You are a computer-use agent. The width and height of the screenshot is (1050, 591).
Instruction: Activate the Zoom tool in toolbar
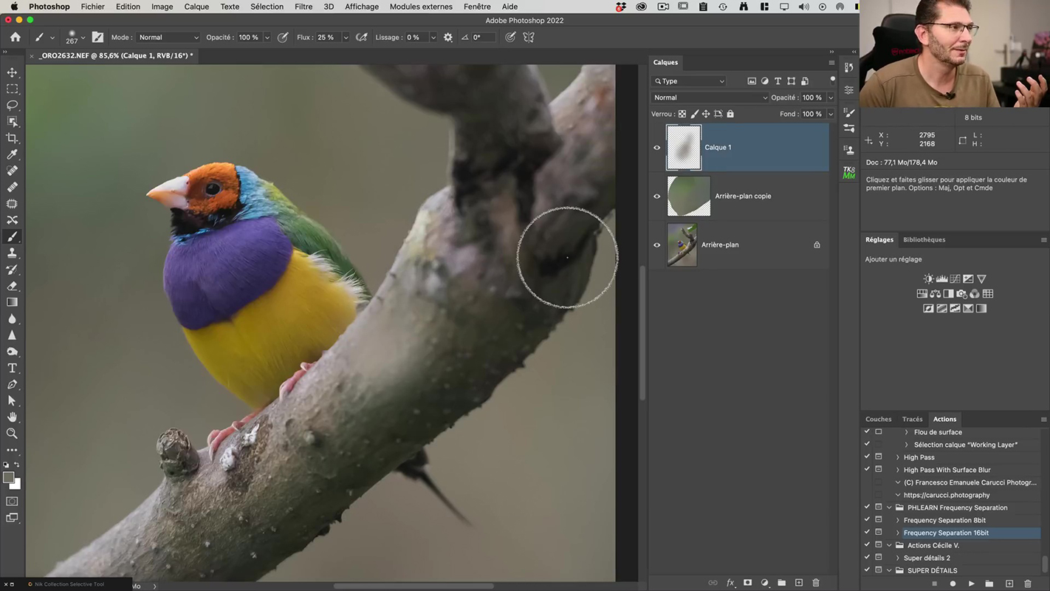pyautogui.click(x=12, y=434)
